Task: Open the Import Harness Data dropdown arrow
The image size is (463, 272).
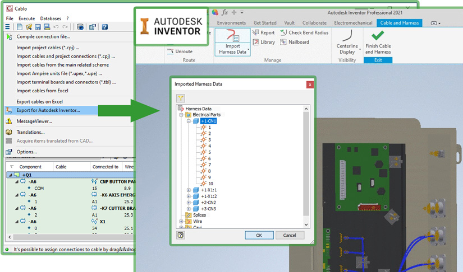Action: pyautogui.click(x=248, y=49)
